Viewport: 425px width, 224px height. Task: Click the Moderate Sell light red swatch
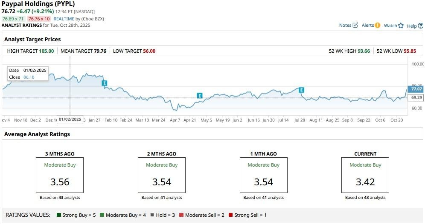(x=181, y=215)
